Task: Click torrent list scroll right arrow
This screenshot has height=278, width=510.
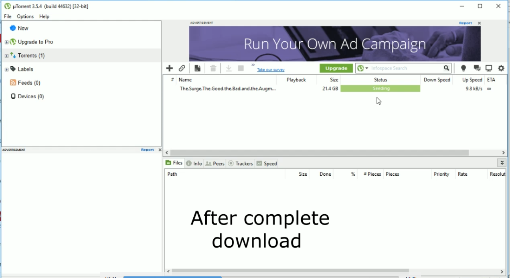Action: 504,153
